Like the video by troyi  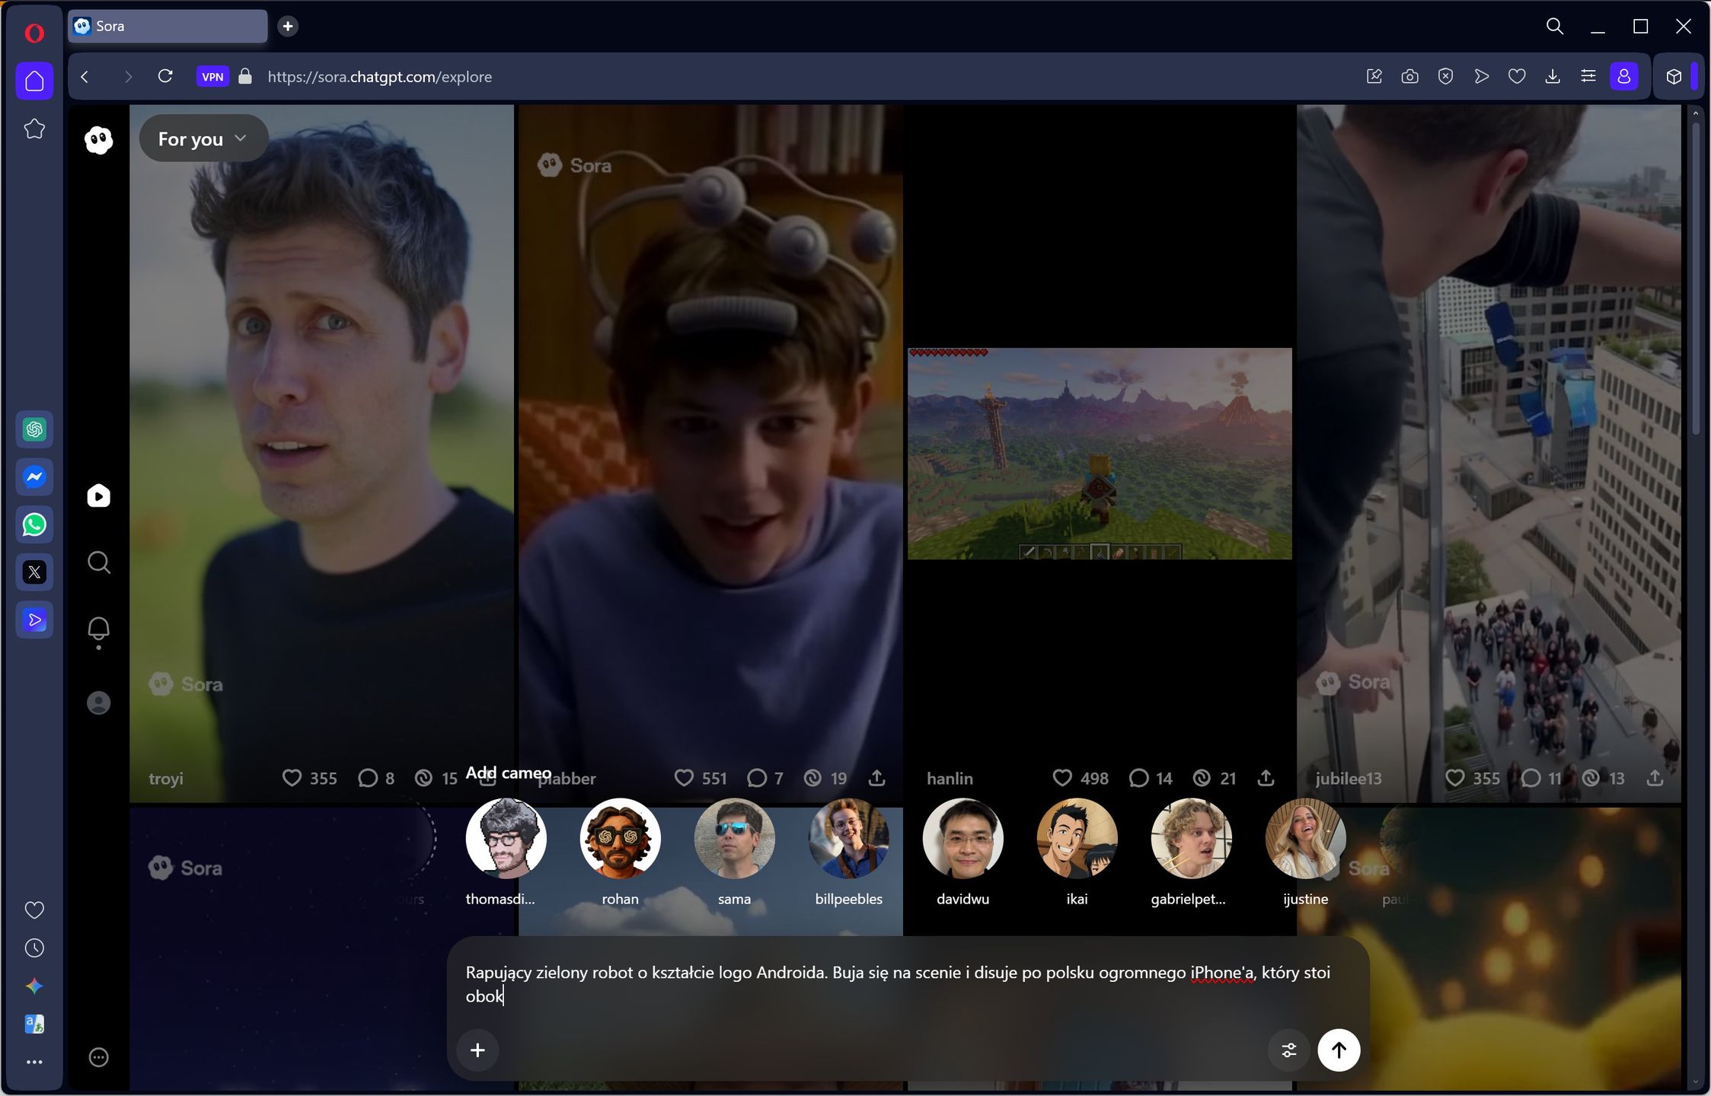click(x=292, y=778)
